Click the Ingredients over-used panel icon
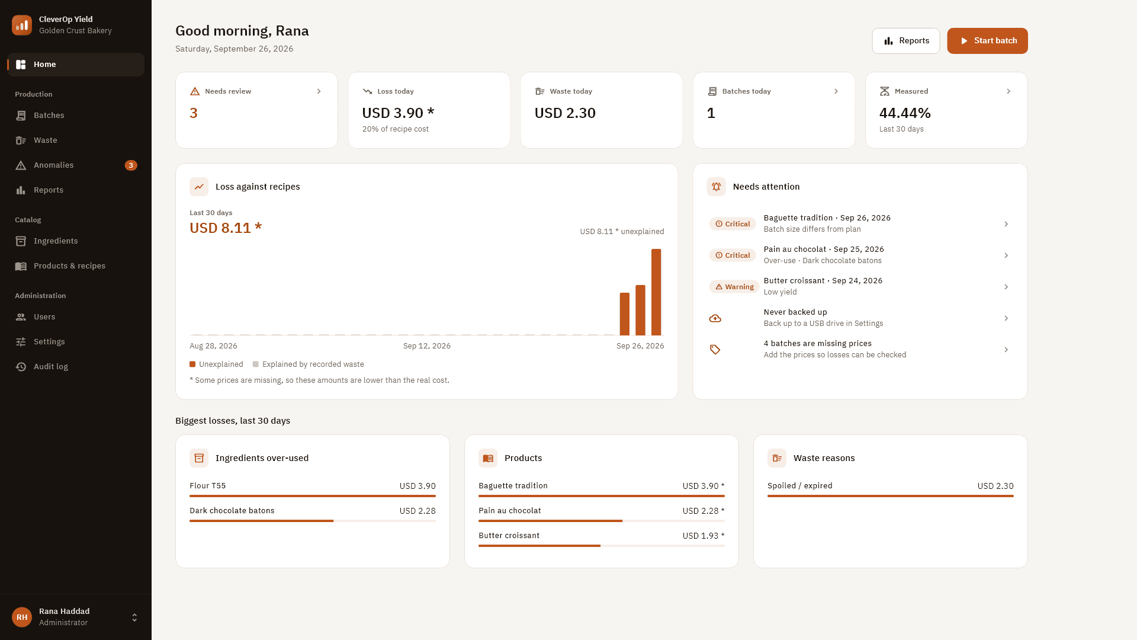 tap(199, 458)
